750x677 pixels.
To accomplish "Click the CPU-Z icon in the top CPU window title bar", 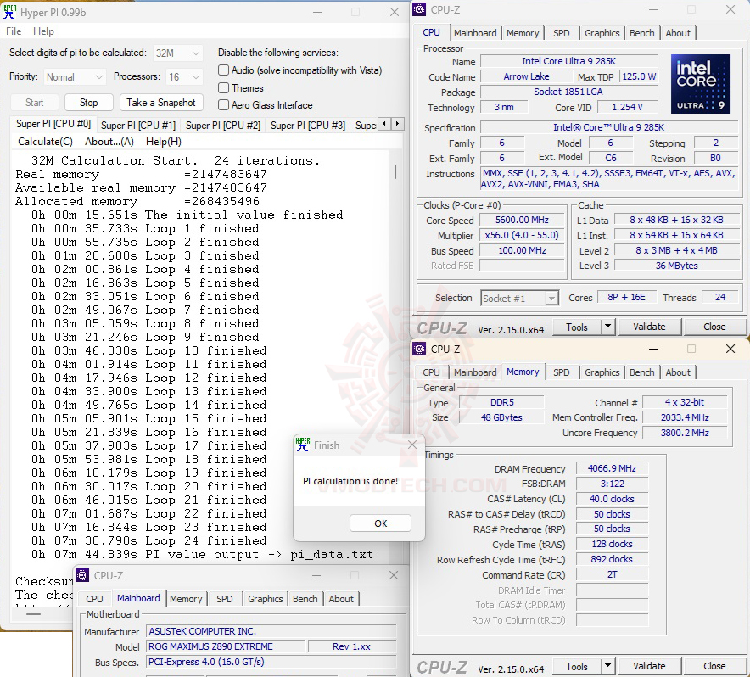I will pos(419,9).
